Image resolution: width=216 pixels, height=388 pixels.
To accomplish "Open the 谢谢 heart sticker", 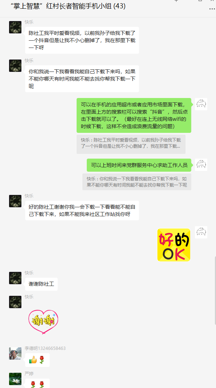I will 43,322.
